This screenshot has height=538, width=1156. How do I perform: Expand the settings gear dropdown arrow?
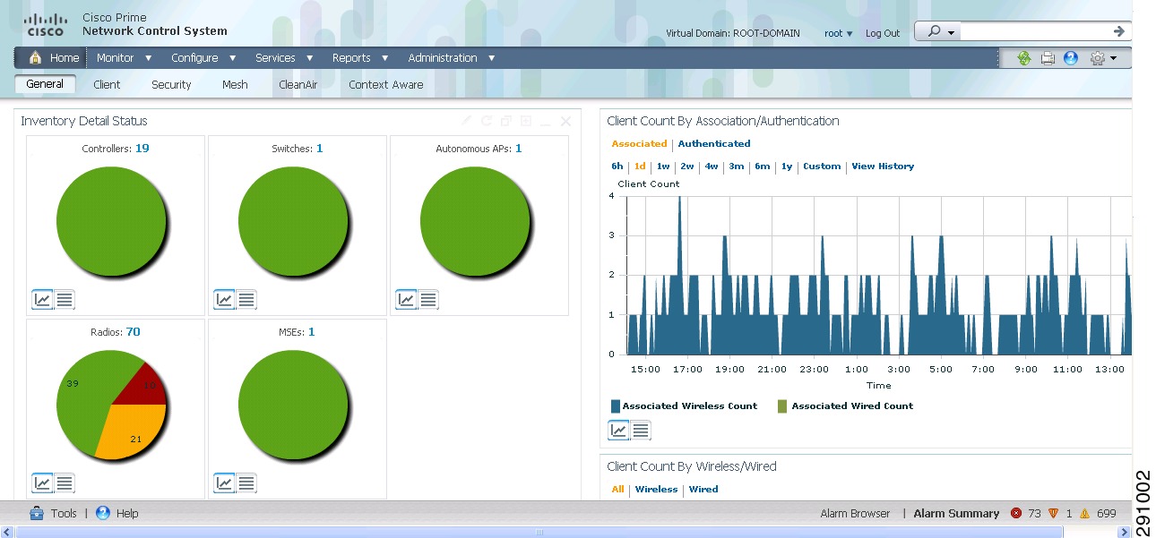coord(1114,56)
